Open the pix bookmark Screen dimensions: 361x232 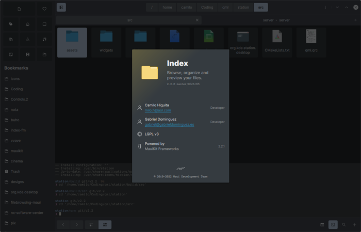tap(28, 223)
